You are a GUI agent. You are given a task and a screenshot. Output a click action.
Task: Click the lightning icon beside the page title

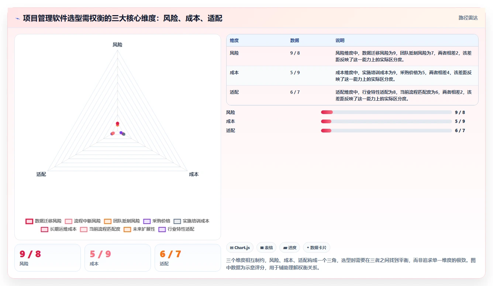pyautogui.click(x=18, y=18)
